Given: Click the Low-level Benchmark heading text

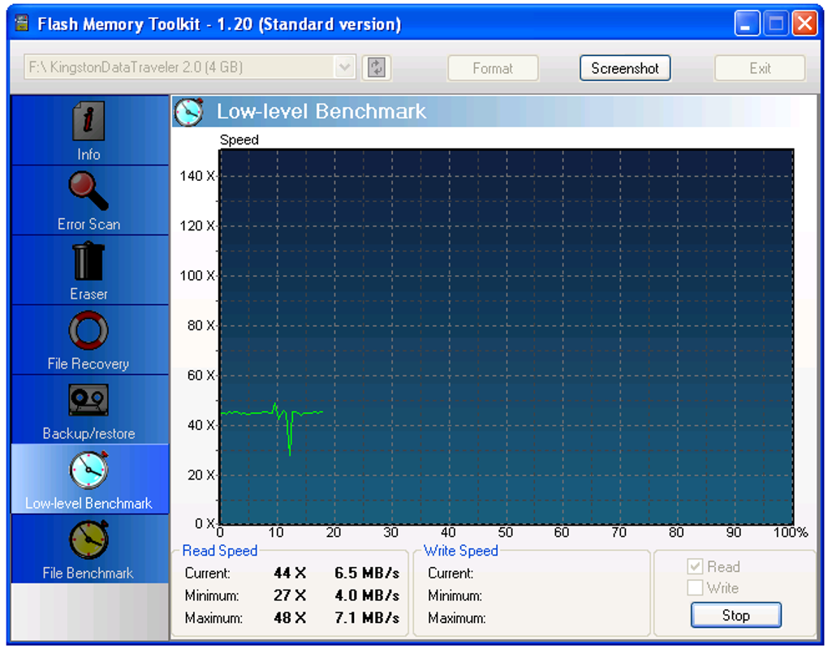Looking at the screenshot, I should [321, 111].
